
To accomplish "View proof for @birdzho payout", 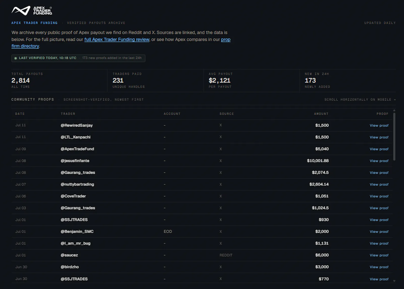I will coord(379,267).
